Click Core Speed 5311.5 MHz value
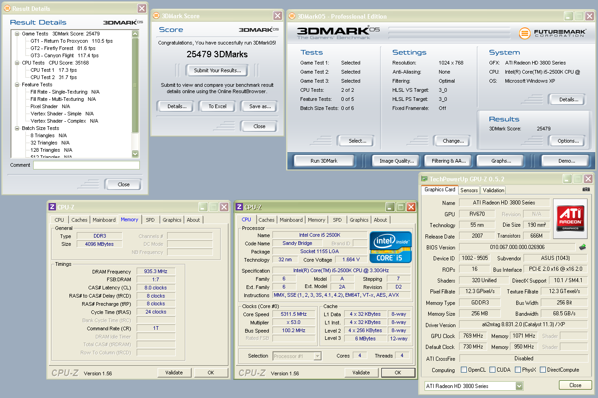The height and width of the screenshot is (398, 598). (x=293, y=314)
